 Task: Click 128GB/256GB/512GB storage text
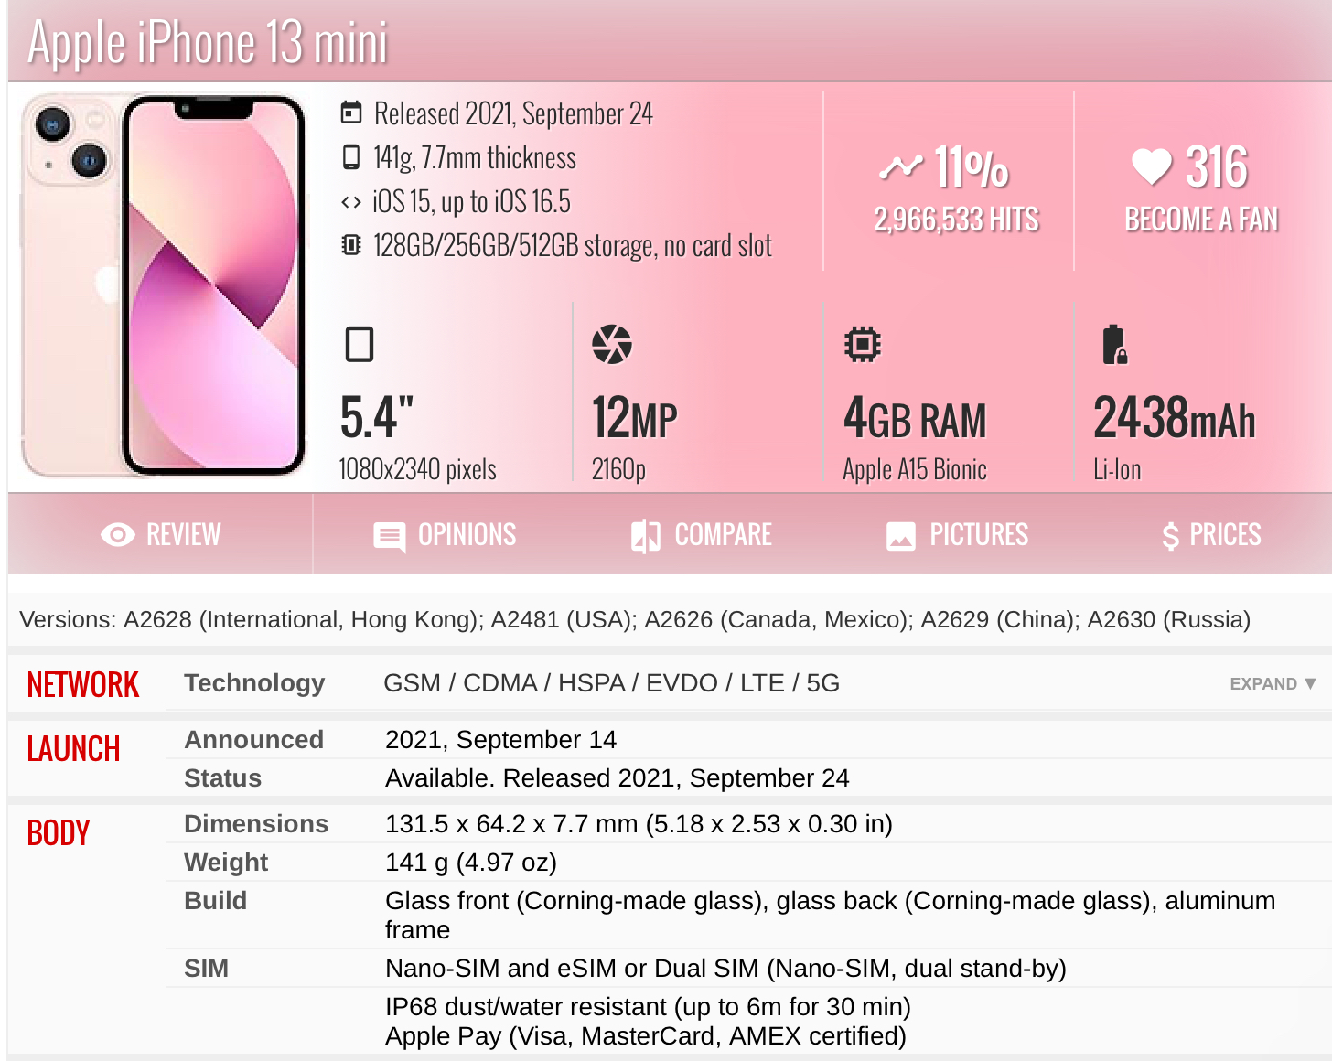click(x=573, y=245)
